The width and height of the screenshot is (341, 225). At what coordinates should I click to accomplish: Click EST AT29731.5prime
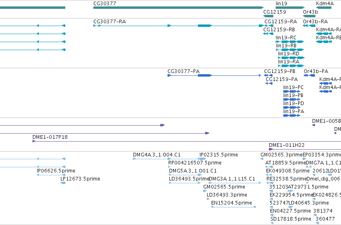[291, 191]
